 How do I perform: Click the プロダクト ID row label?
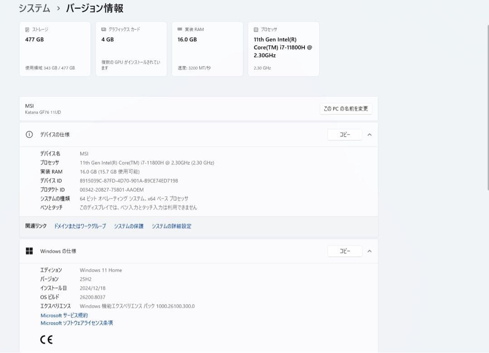pos(53,190)
